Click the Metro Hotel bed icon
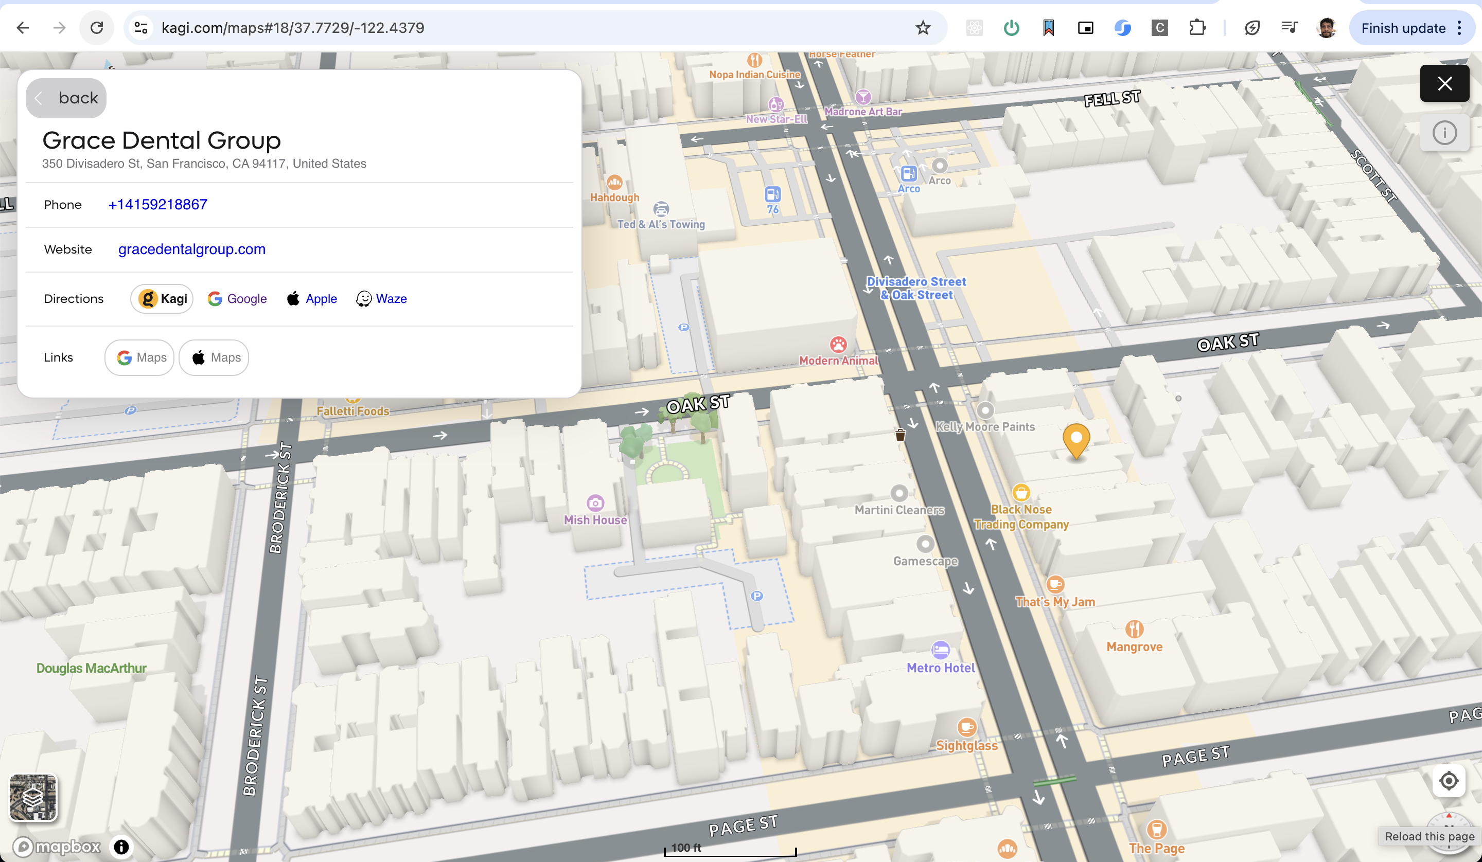This screenshot has height=862, width=1482. pos(940,650)
